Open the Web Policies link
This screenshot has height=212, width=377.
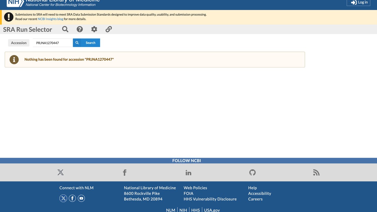195,188
